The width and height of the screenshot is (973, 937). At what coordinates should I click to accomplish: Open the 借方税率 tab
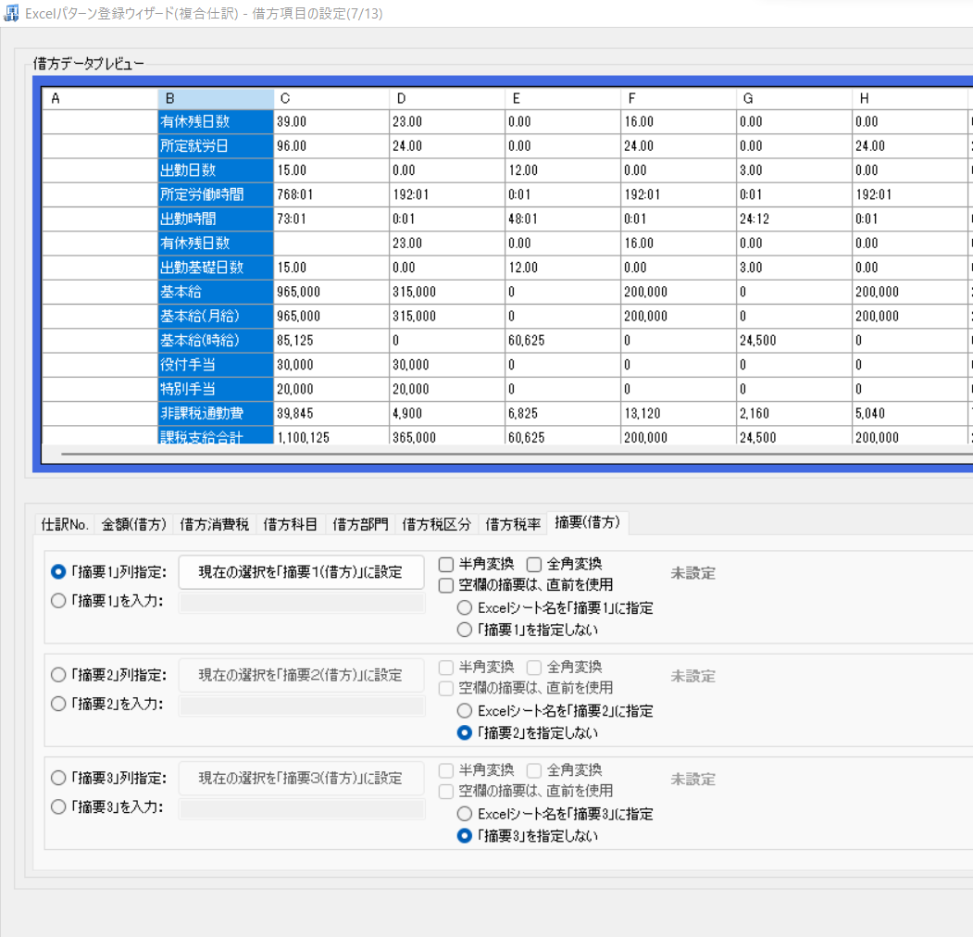click(513, 525)
